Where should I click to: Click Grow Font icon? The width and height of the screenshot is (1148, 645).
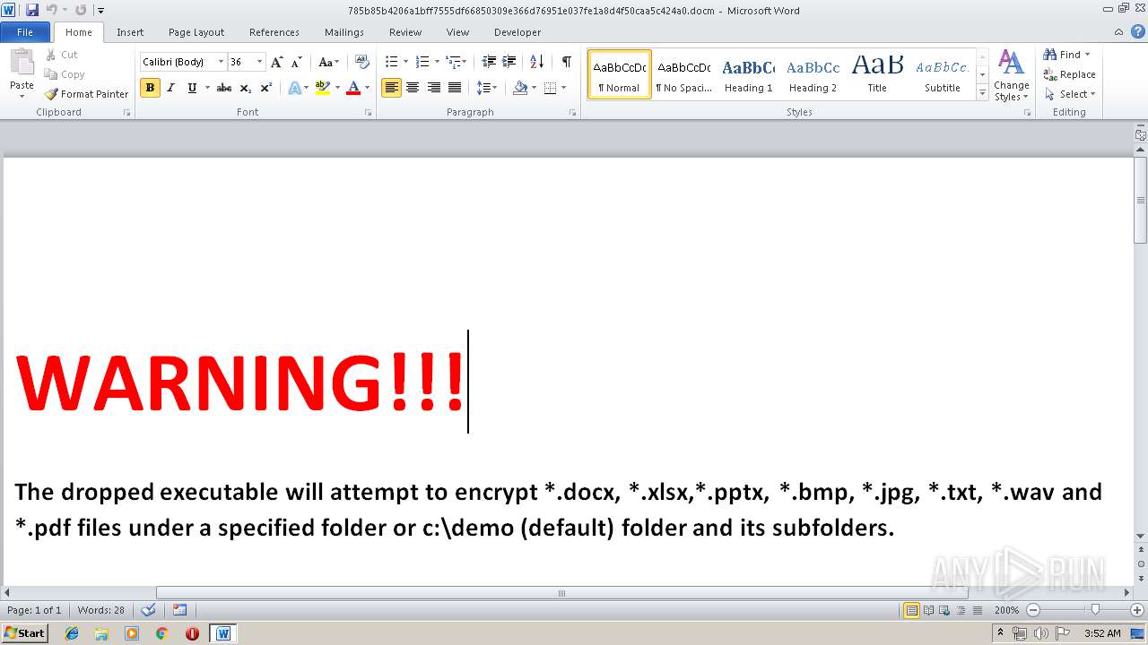277,62
